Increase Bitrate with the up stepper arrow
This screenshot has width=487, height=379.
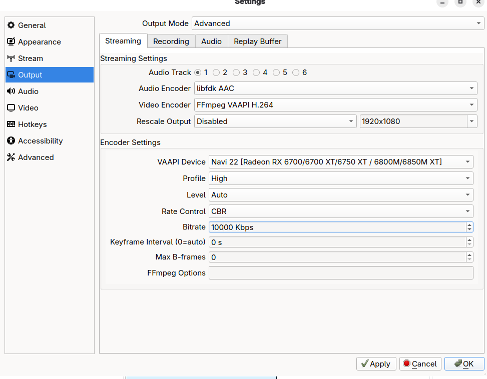469,224
